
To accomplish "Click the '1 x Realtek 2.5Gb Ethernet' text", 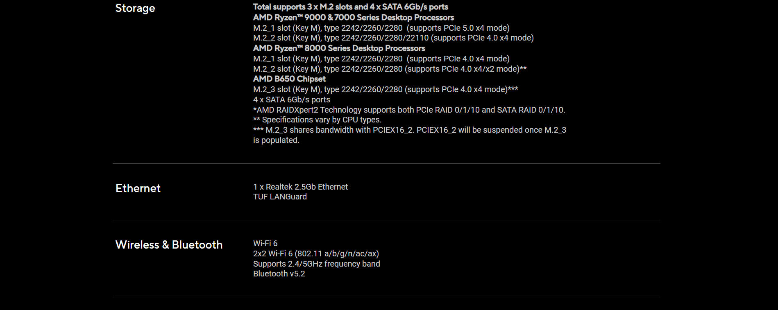I will click(x=300, y=187).
